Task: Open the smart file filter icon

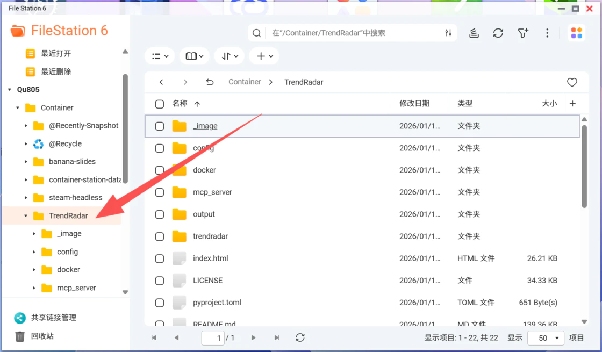Action: point(523,33)
